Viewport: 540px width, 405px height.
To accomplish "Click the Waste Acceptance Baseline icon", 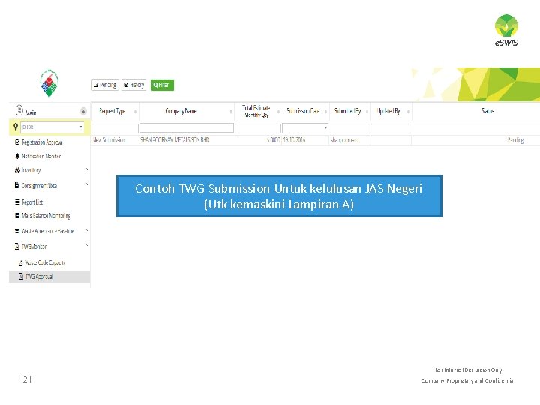I will pos(16,231).
